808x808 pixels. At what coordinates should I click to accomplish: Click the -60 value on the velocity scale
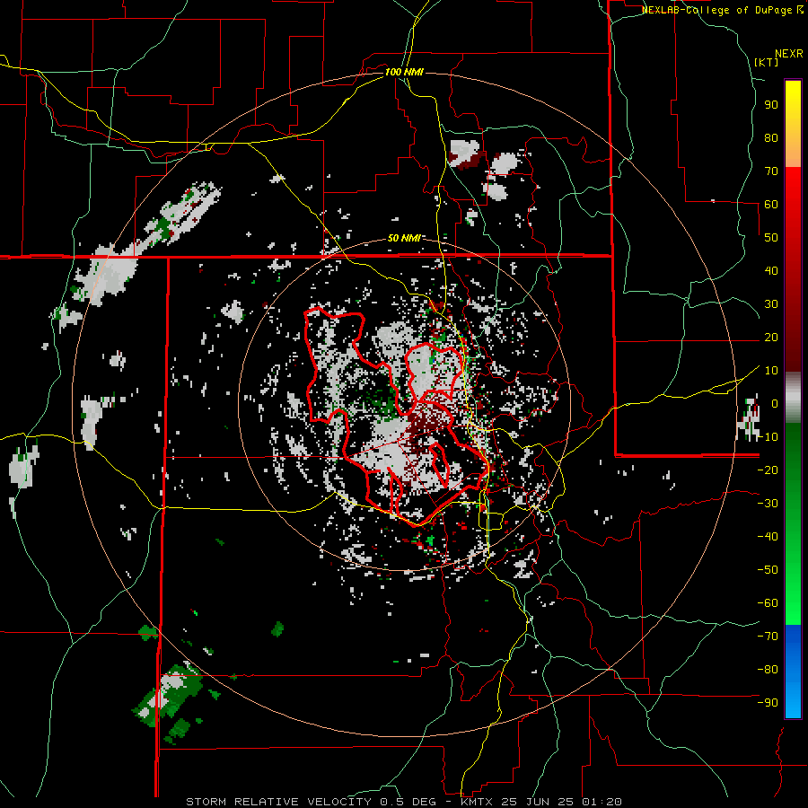tap(768, 603)
